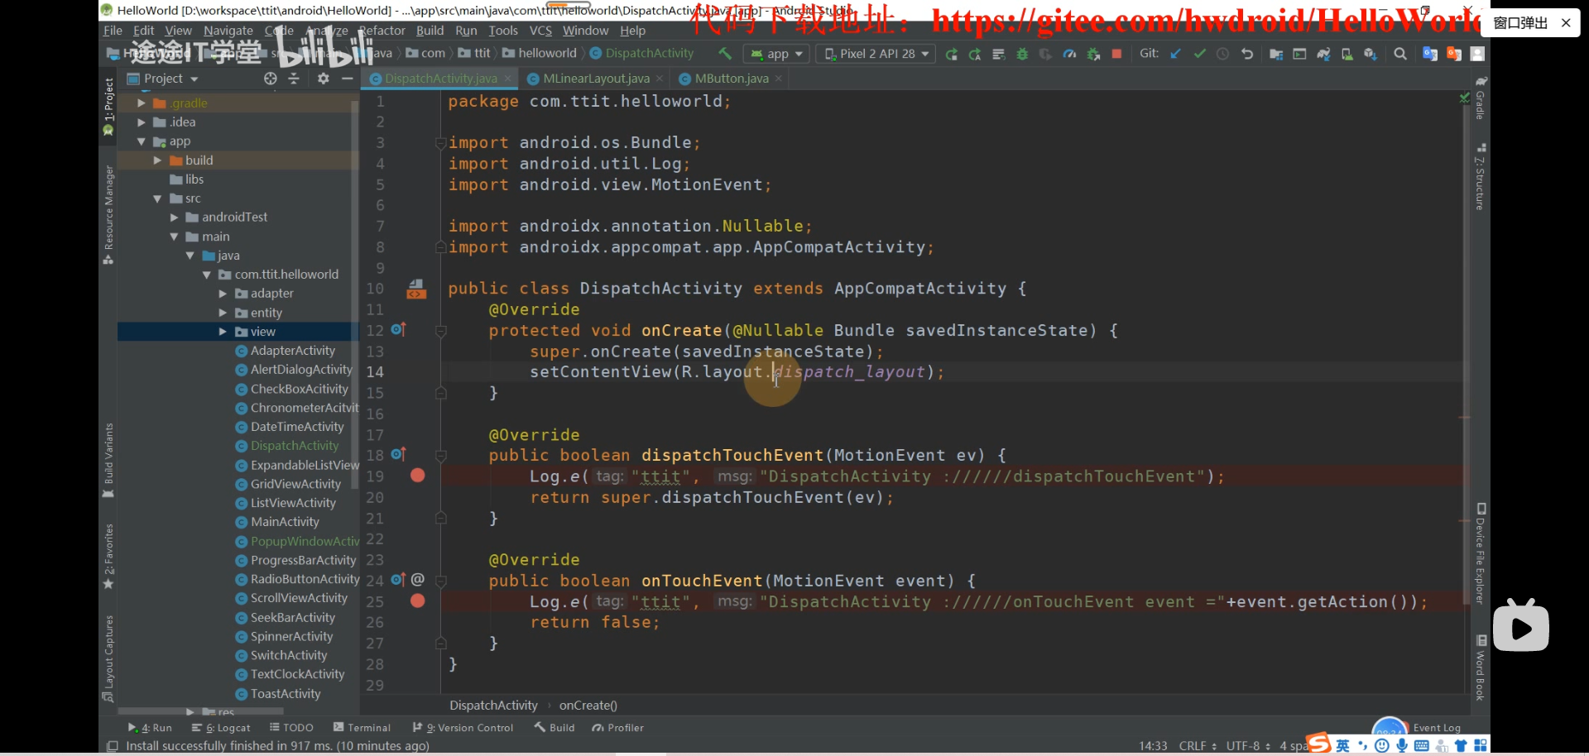
Task: Open the Gradle side panel
Action: [x=1481, y=98]
